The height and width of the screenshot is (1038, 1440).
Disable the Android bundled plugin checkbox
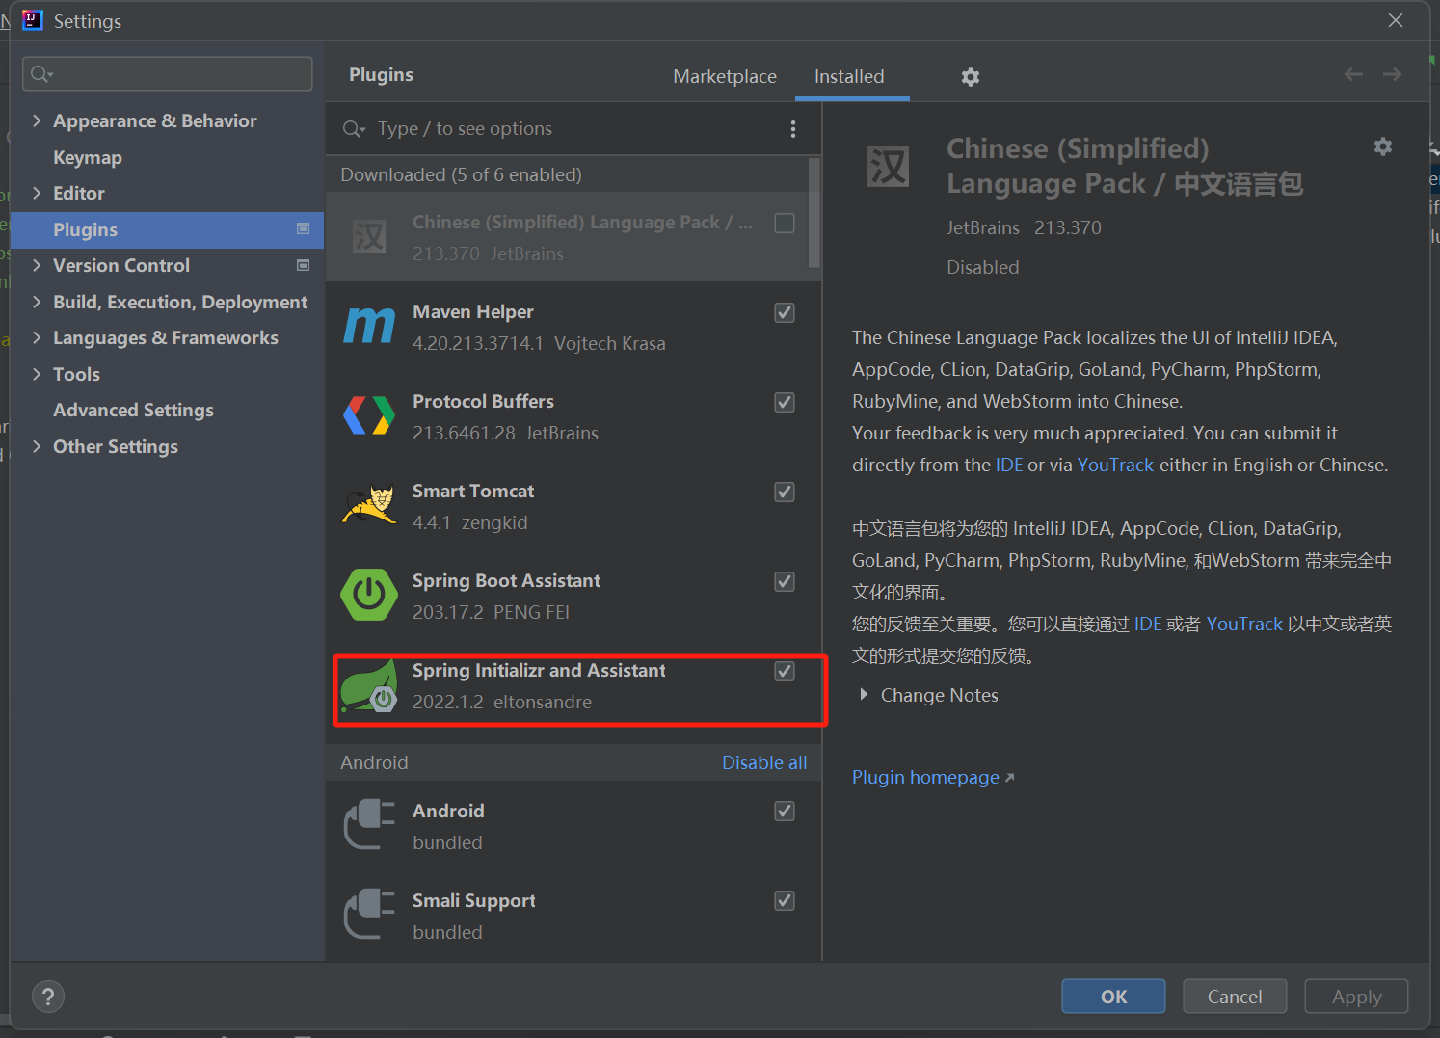(x=785, y=811)
